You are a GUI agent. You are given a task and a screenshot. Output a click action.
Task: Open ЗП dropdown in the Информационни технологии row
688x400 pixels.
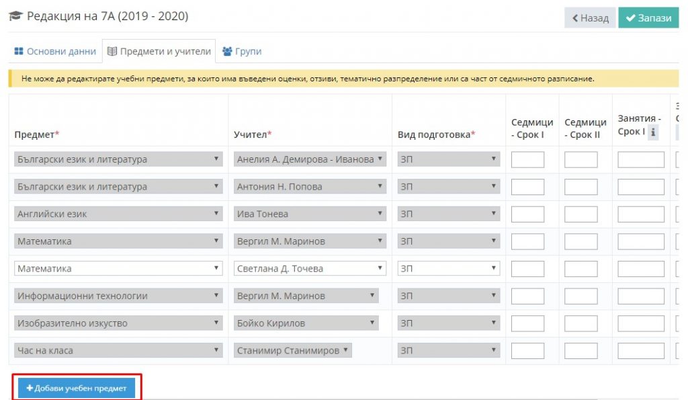pos(448,296)
